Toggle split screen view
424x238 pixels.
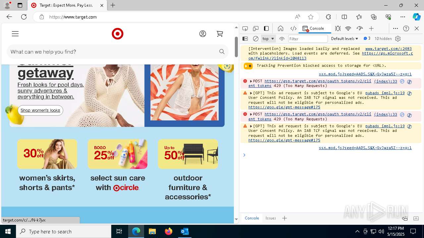(344, 17)
